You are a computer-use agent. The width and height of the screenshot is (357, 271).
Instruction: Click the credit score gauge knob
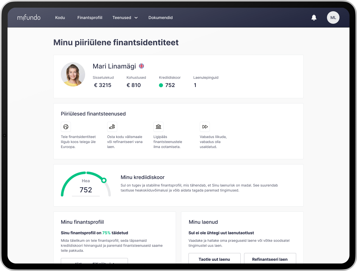pyautogui.click(x=104, y=180)
